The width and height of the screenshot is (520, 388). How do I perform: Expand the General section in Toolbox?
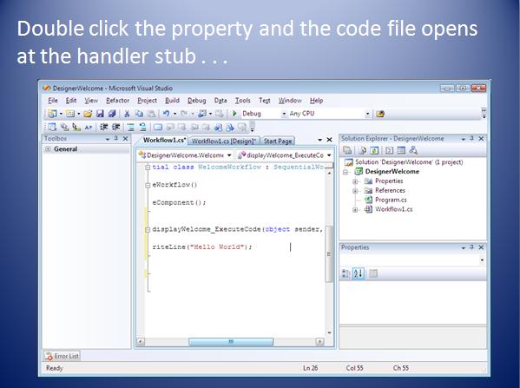pos(48,149)
